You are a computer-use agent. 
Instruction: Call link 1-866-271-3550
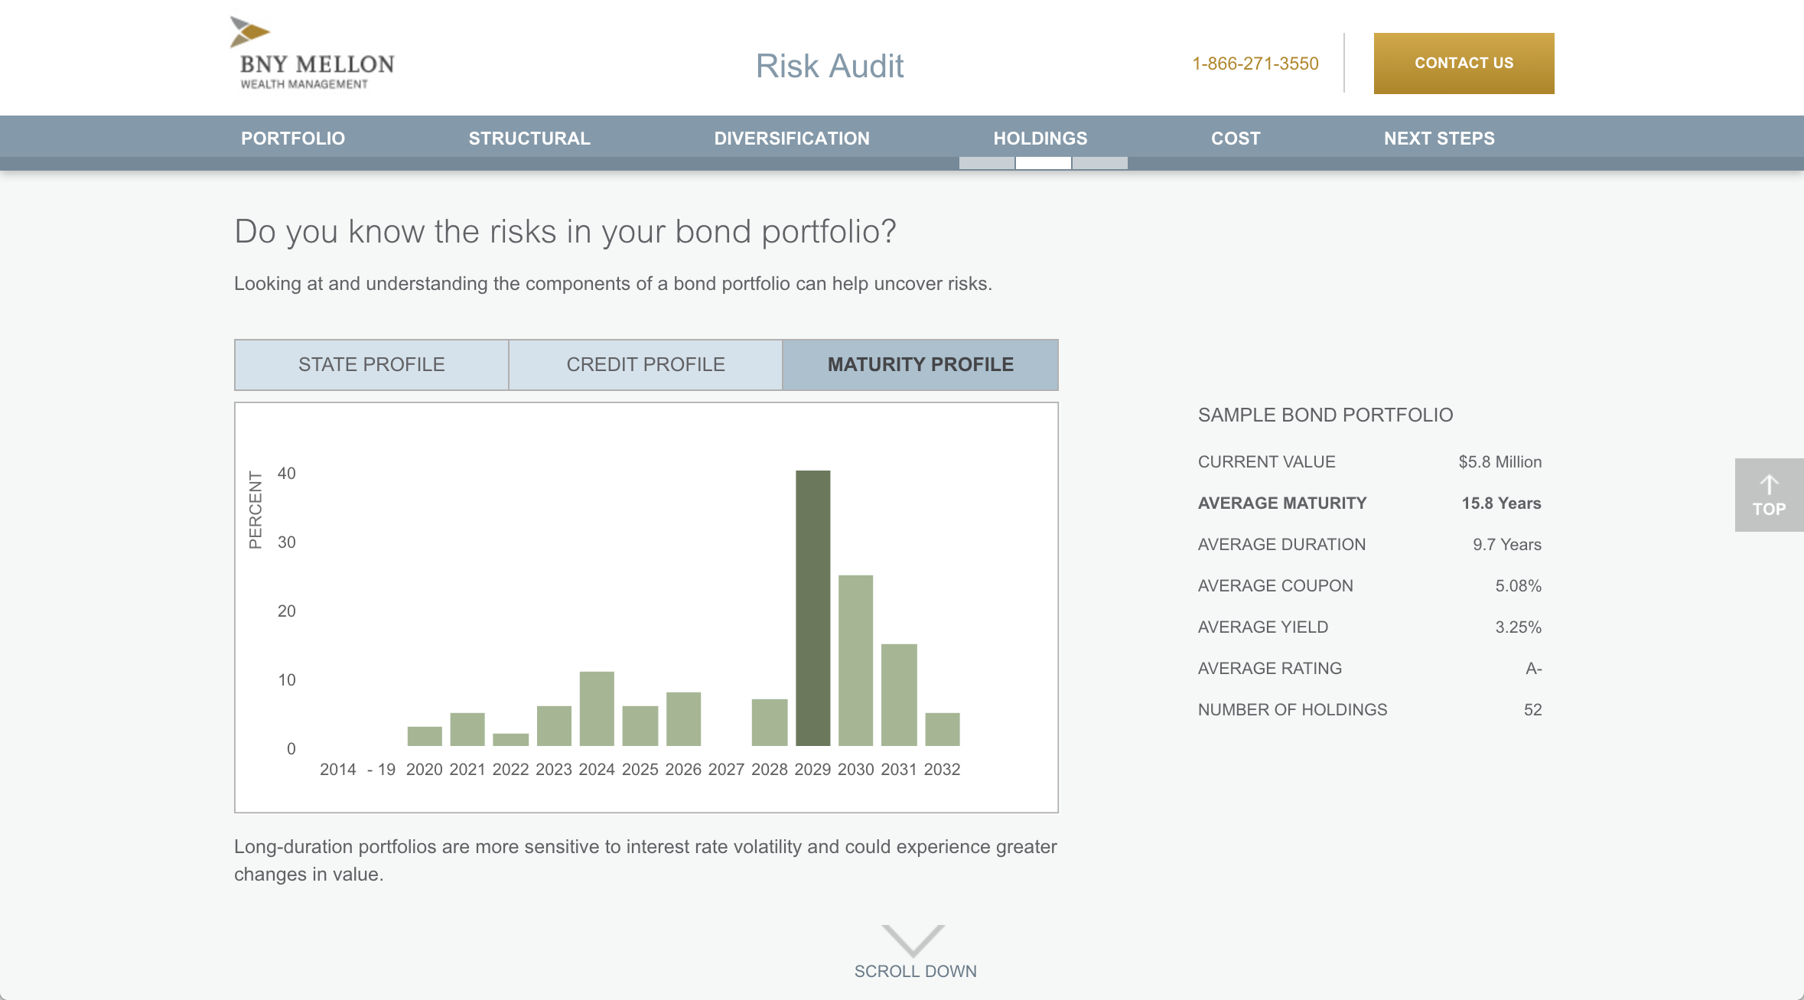pos(1255,64)
